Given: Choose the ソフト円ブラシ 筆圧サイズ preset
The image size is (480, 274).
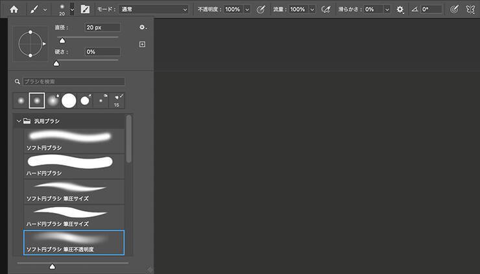Looking at the screenshot, I should (74, 191).
